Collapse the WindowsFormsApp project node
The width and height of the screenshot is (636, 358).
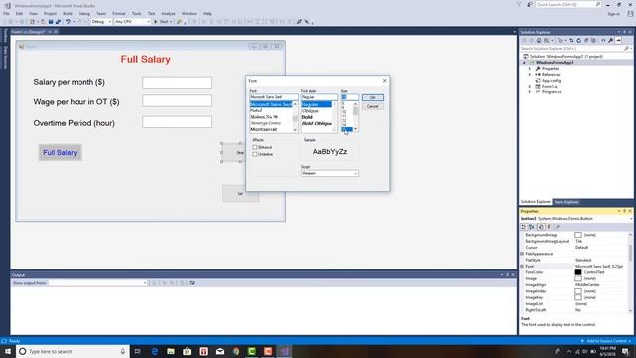524,63
